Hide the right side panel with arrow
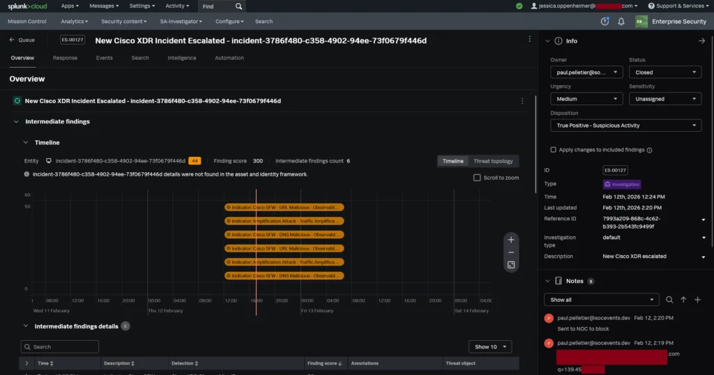The height and width of the screenshot is (375, 714). pos(701,41)
